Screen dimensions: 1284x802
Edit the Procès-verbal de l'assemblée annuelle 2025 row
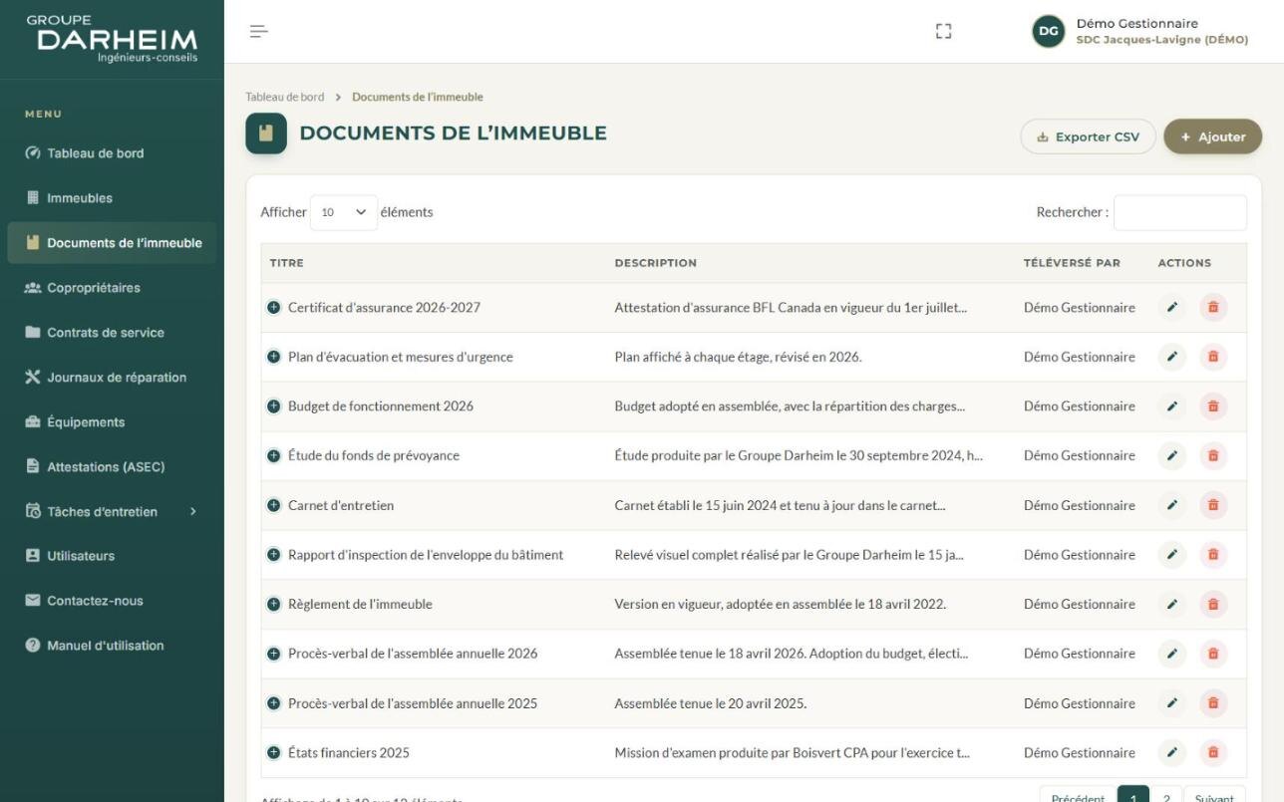1172,703
